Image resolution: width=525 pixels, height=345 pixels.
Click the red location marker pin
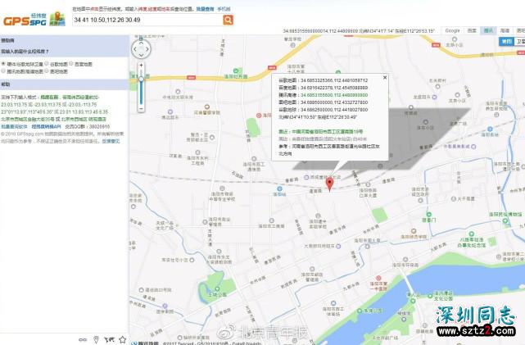tap(330, 184)
